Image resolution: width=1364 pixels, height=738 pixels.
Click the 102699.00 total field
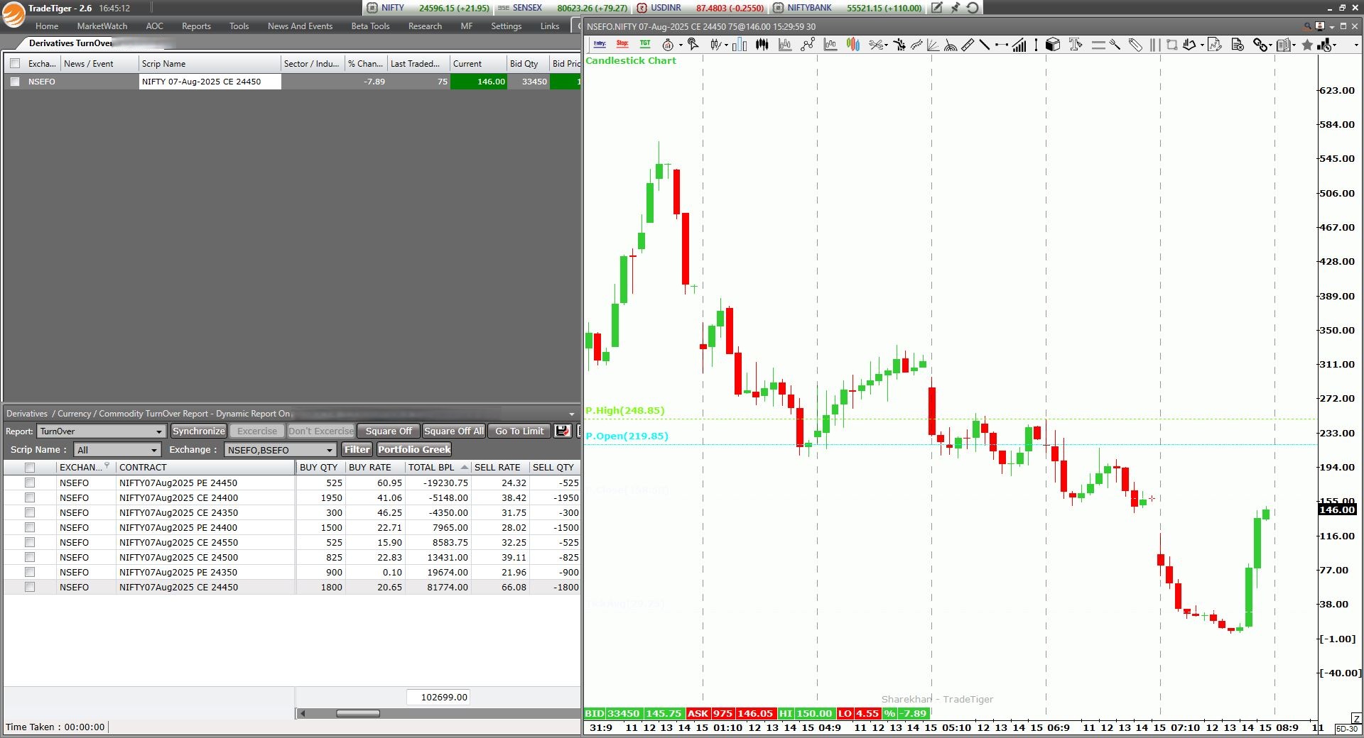(438, 697)
